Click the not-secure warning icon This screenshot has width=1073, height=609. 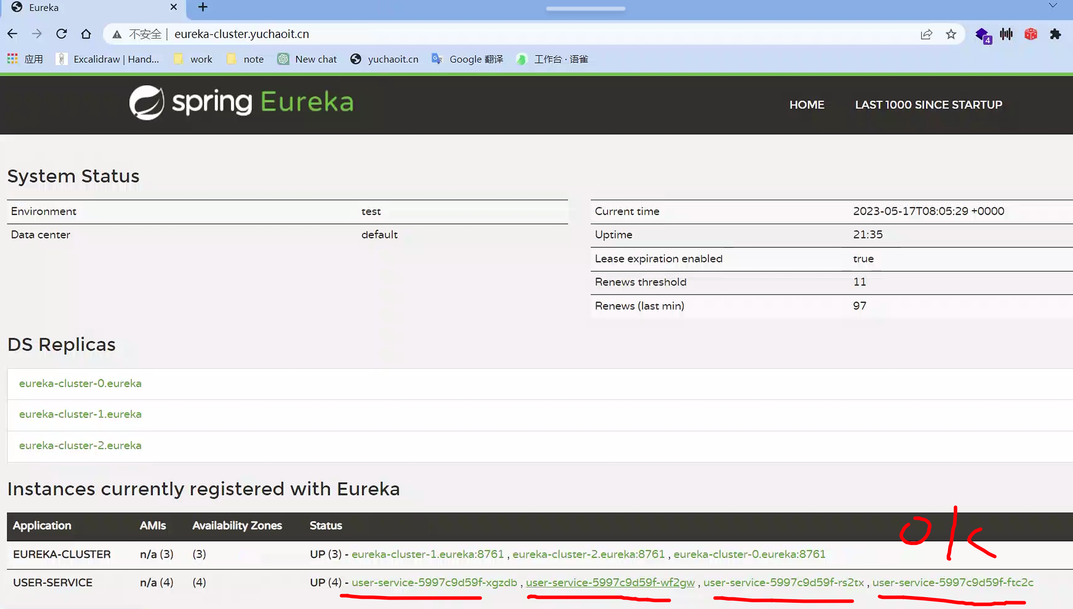point(117,34)
